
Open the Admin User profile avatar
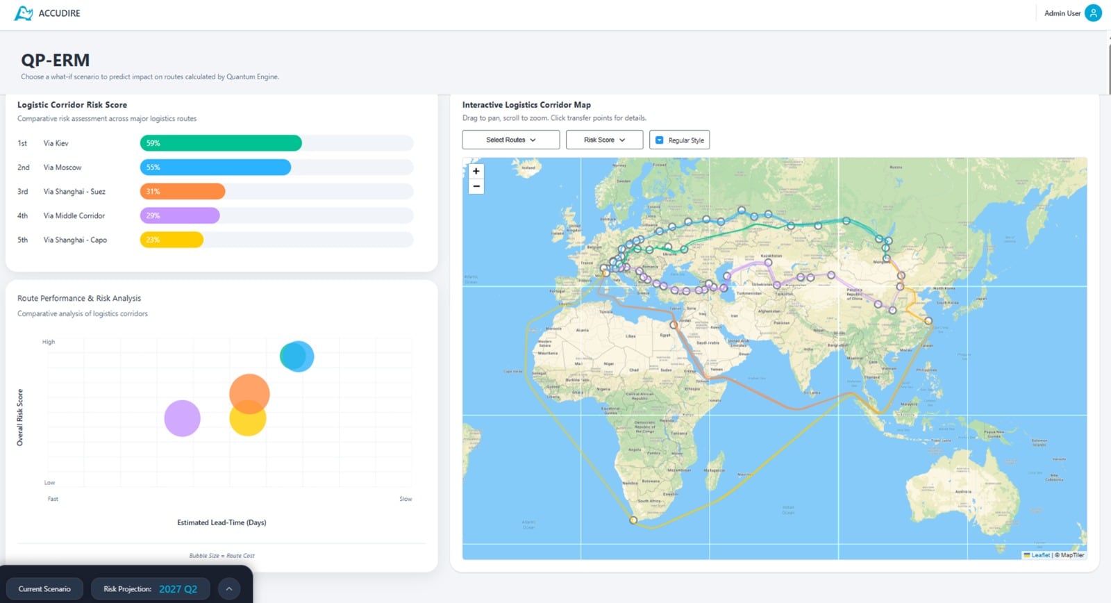[x=1093, y=13]
